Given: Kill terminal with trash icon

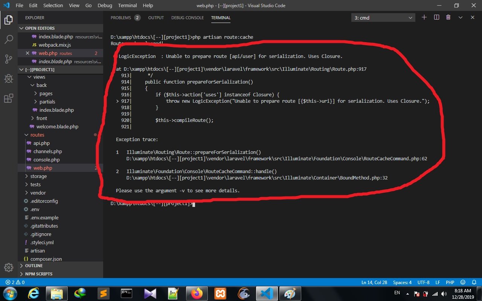Looking at the screenshot, I should (448, 17).
